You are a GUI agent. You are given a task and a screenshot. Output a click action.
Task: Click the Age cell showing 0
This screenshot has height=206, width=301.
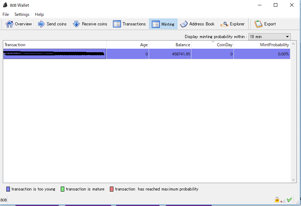[128, 54]
